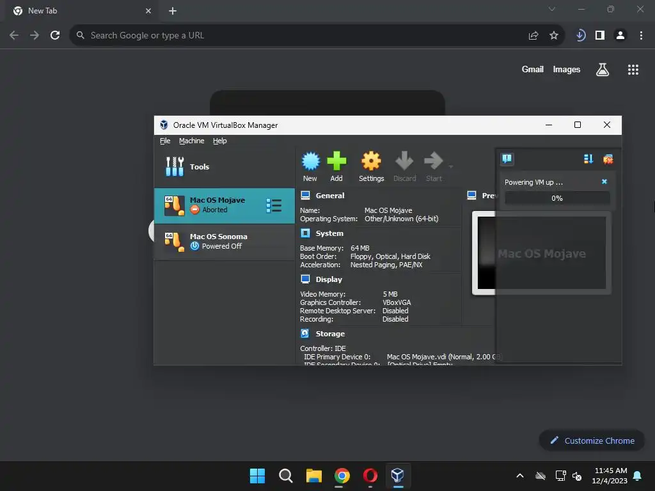Click the 'Floppy, Optical, Hard Disk' boot order
The height and width of the screenshot is (491, 655).
coord(390,256)
